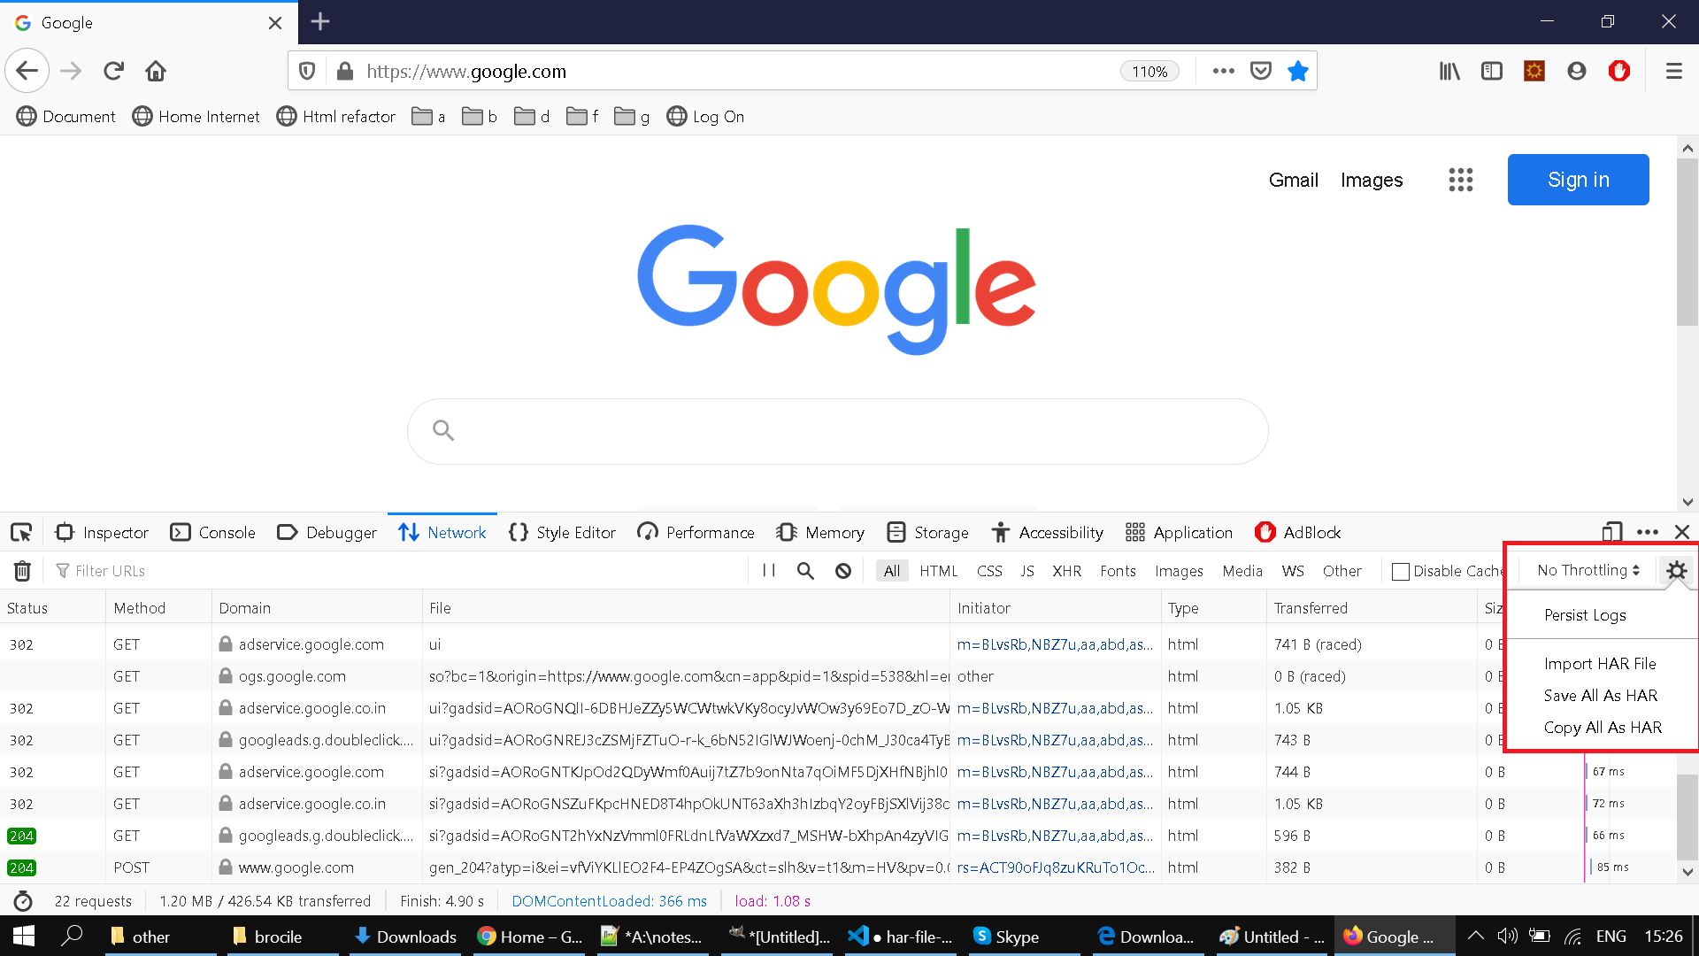The height and width of the screenshot is (956, 1699).
Task: Click the Gmail link
Action: click(1293, 180)
